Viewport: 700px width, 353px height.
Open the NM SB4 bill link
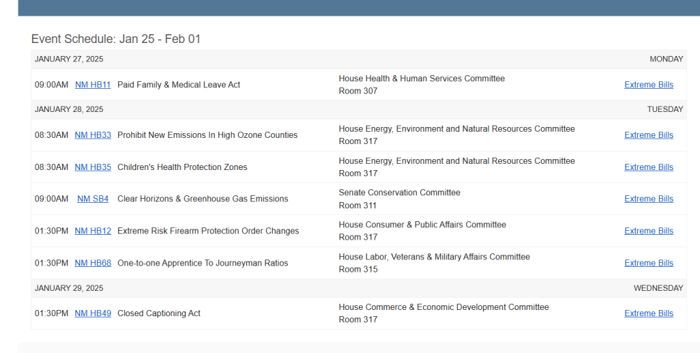(92, 199)
